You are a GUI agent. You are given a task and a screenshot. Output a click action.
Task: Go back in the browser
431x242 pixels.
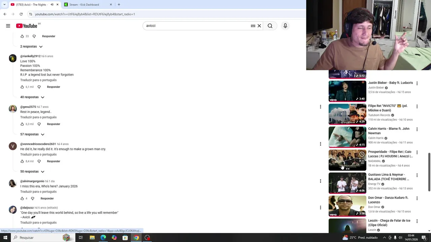(5, 14)
